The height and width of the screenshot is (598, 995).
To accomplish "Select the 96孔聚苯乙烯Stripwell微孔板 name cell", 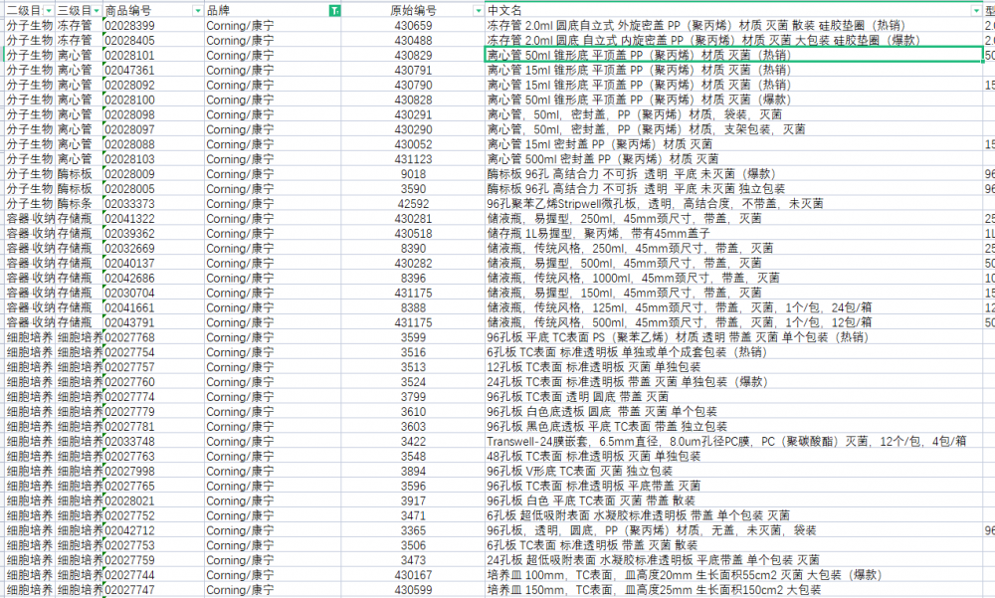I will coord(734,204).
